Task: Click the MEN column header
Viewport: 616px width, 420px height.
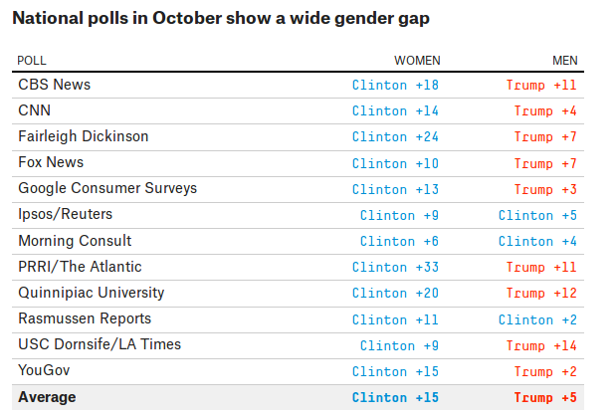Action: point(564,61)
